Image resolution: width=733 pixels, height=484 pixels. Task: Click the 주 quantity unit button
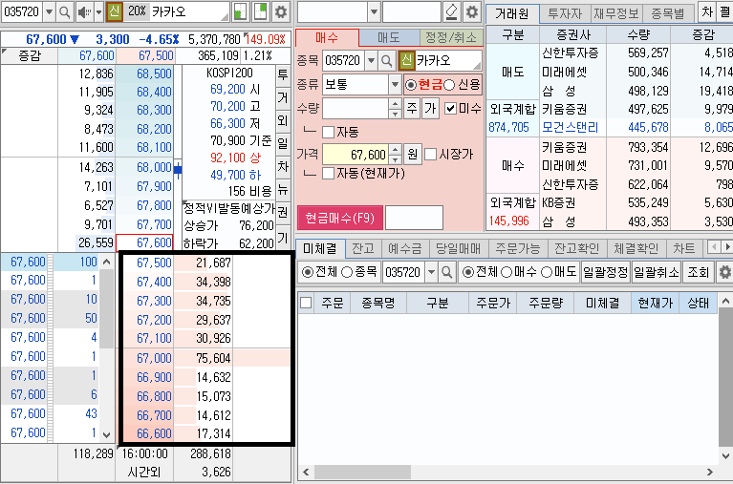pyautogui.click(x=412, y=109)
